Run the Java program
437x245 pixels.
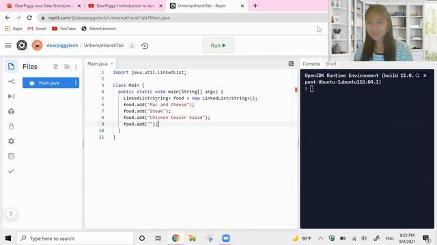click(x=218, y=46)
